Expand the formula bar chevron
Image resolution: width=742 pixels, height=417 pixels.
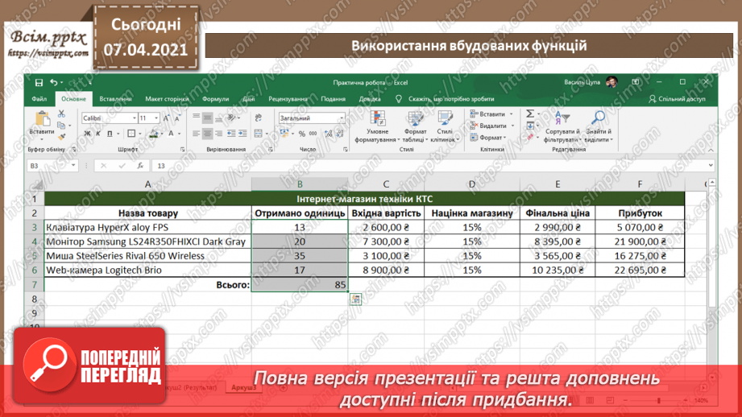(x=711, y=166)
